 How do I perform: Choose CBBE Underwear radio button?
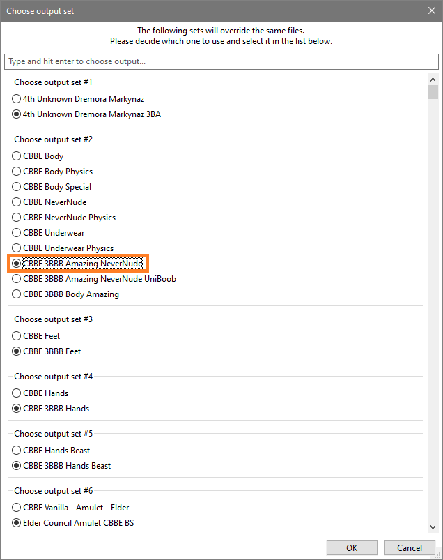[48, 233]
